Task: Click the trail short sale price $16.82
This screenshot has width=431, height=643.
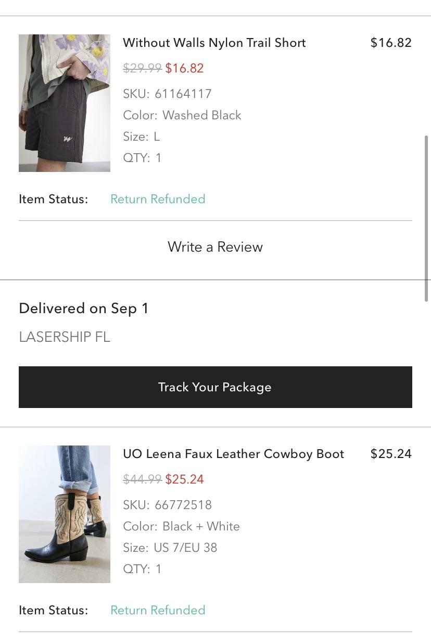Action: (185, 68)
